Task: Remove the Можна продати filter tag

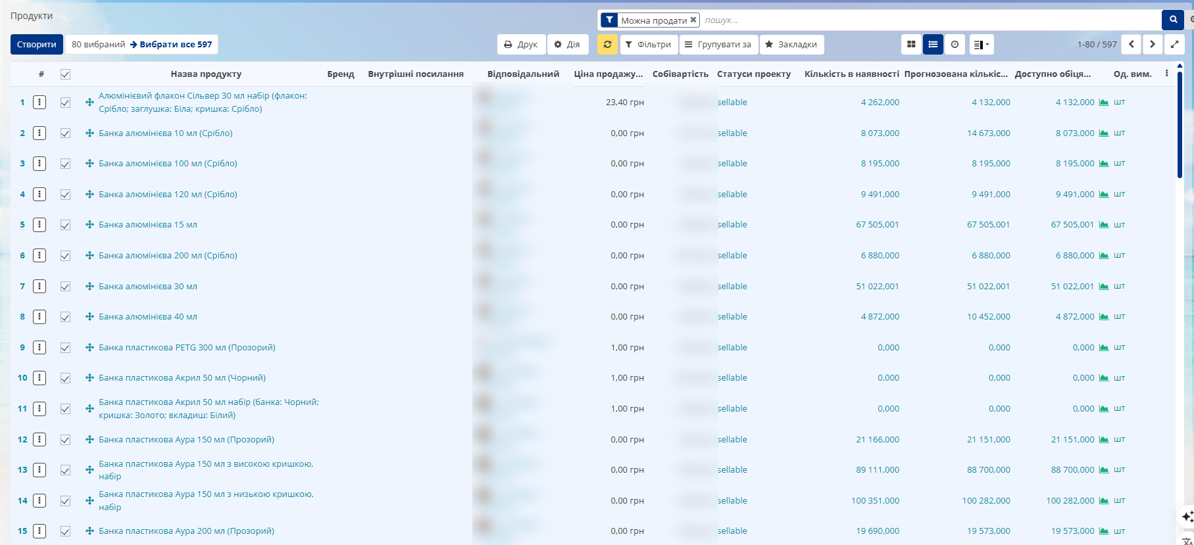Action: [693, 20]
